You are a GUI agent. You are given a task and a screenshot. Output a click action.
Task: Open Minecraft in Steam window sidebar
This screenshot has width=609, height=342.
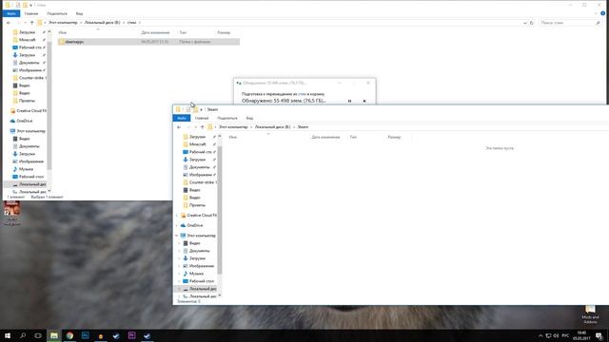197,144
